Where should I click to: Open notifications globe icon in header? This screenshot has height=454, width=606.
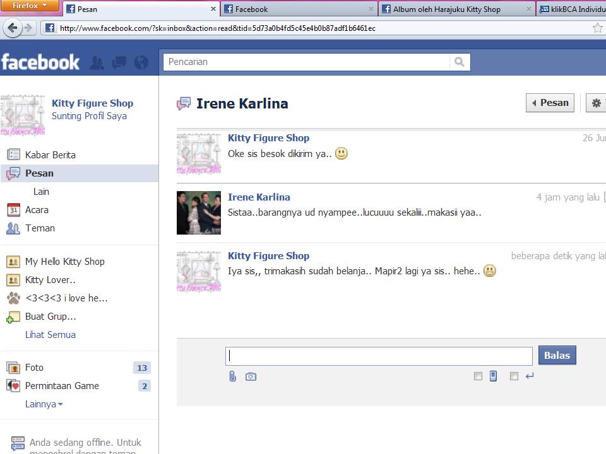[x=141, y=62]
